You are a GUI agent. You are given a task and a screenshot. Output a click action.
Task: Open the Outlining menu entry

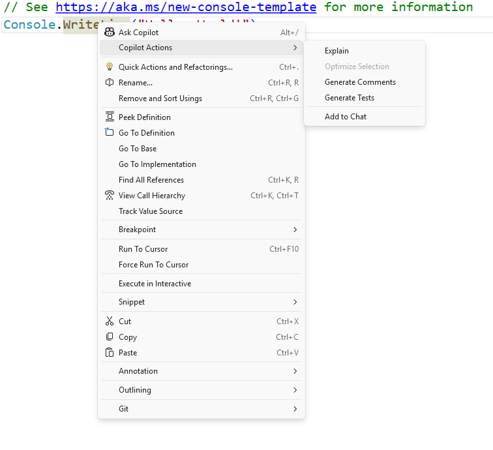coord(202,390)
